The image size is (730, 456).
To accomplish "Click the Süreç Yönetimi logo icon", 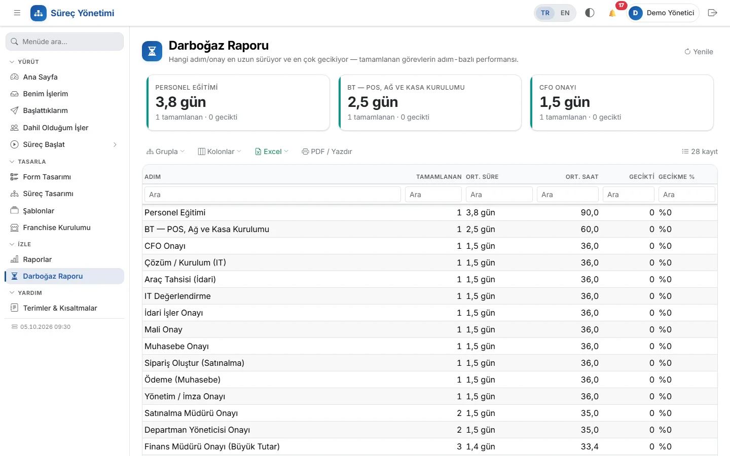I will [39, 13].
